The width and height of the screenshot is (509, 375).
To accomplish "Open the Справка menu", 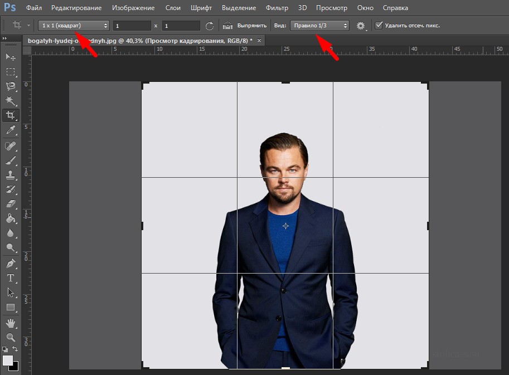I will 395,7.
